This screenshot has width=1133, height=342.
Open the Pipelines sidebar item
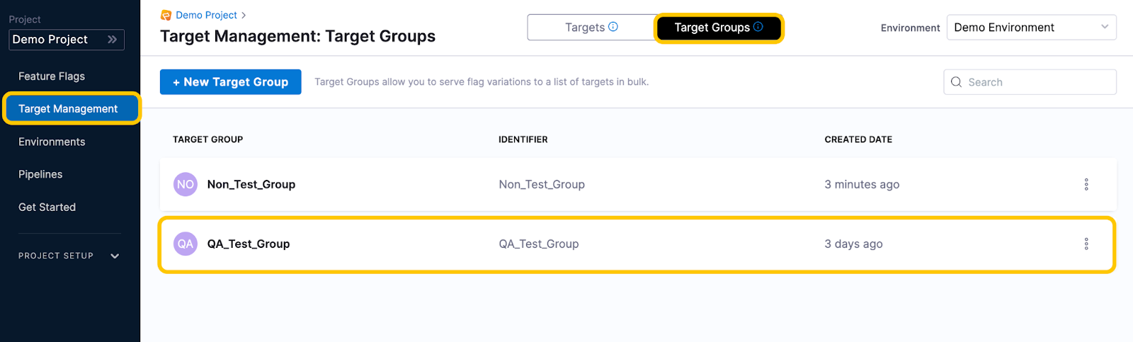(40, 174)
